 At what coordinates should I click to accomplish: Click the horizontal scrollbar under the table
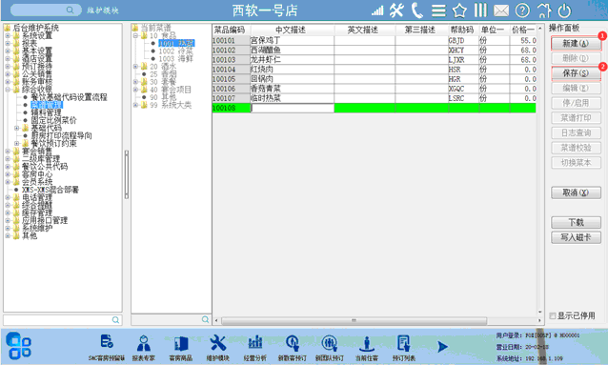(354, 321)
